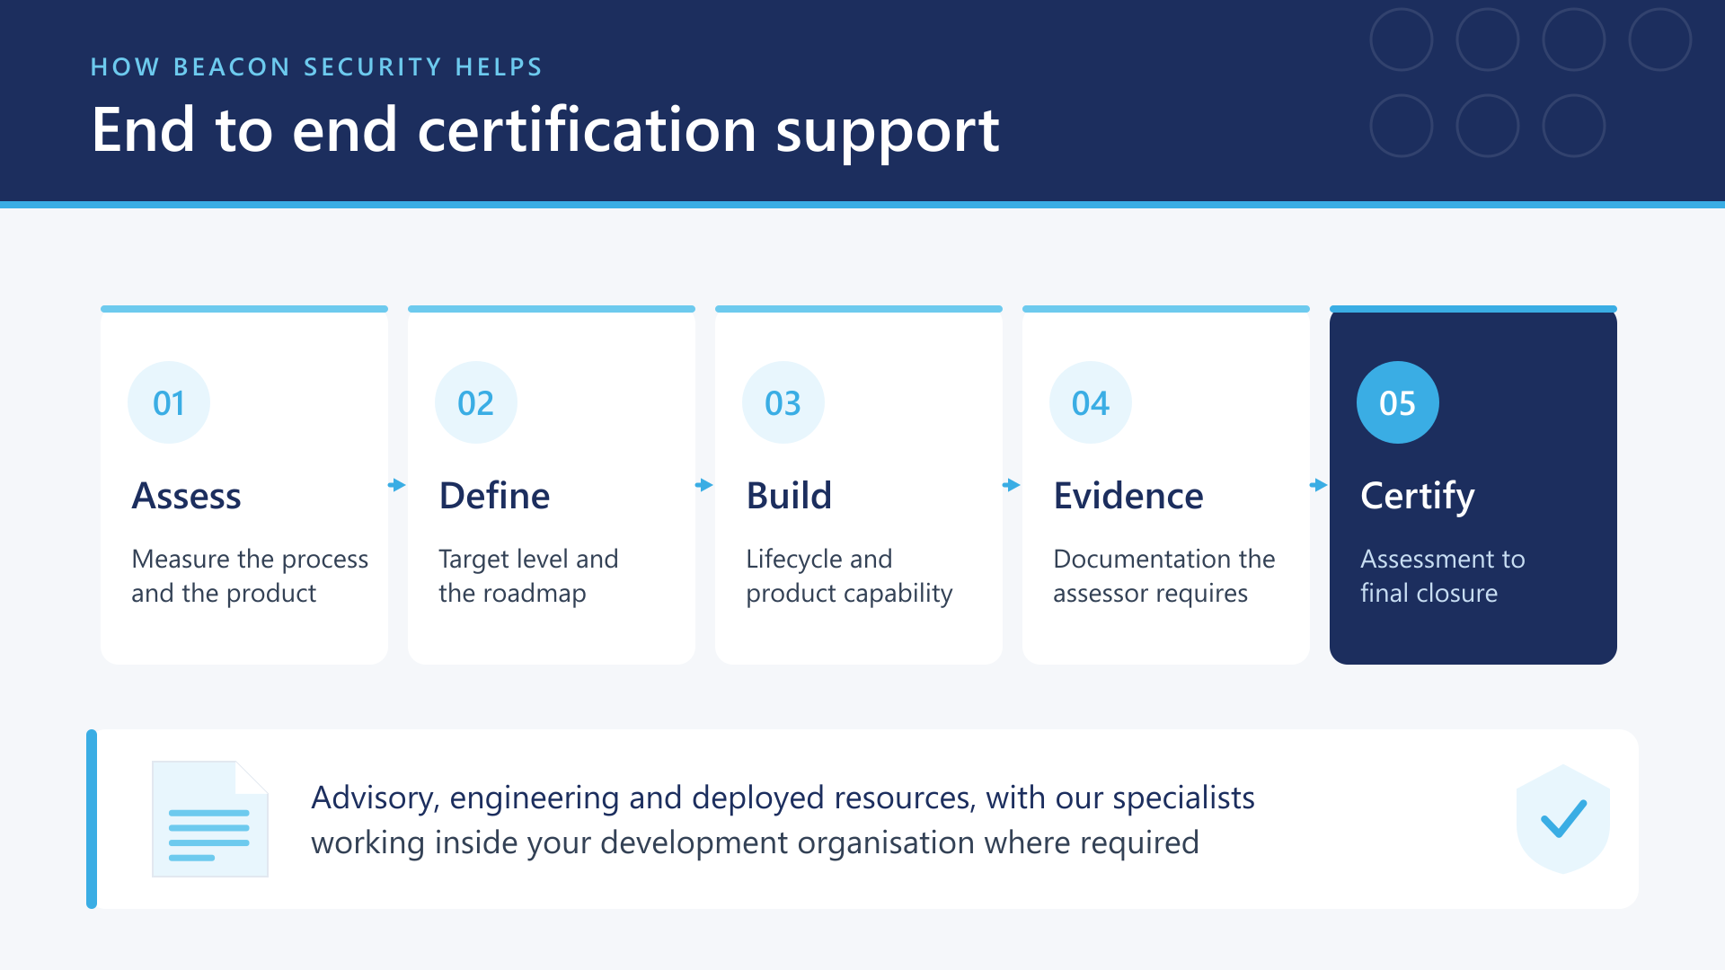This screenshot has height=970, width=1725.
Task: Click the arrow pointing to Certify card
Action: (x=1319, y=485)
